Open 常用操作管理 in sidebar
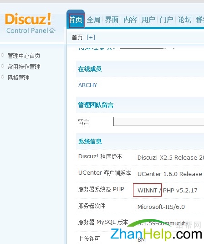Viewport: 204px width, 244px height. tap(24, 67)
